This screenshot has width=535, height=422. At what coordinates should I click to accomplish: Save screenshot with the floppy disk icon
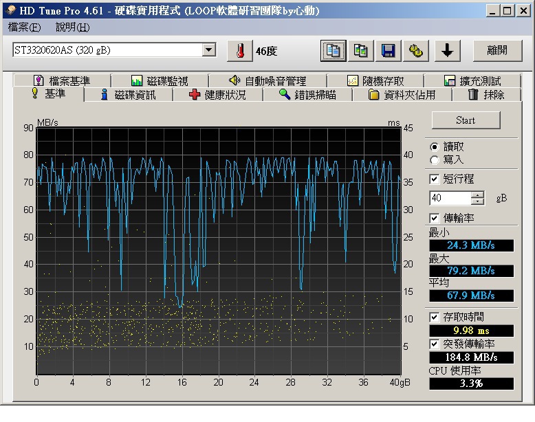click(388, 51)
